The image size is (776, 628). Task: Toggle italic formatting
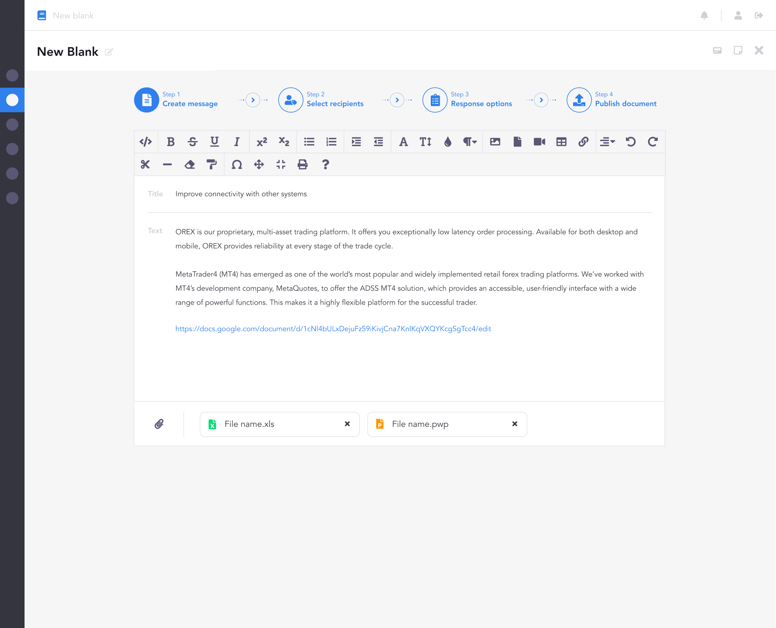pos(236,142)
